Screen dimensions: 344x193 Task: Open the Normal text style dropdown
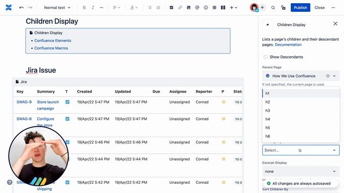click(x=57, y=8)
